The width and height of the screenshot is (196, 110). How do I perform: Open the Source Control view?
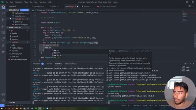pyautogui.click(x=3, y=20)
